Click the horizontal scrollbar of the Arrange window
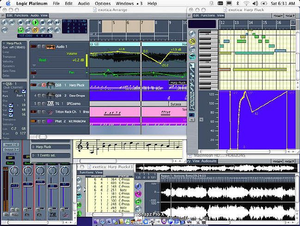 (108, 137)
